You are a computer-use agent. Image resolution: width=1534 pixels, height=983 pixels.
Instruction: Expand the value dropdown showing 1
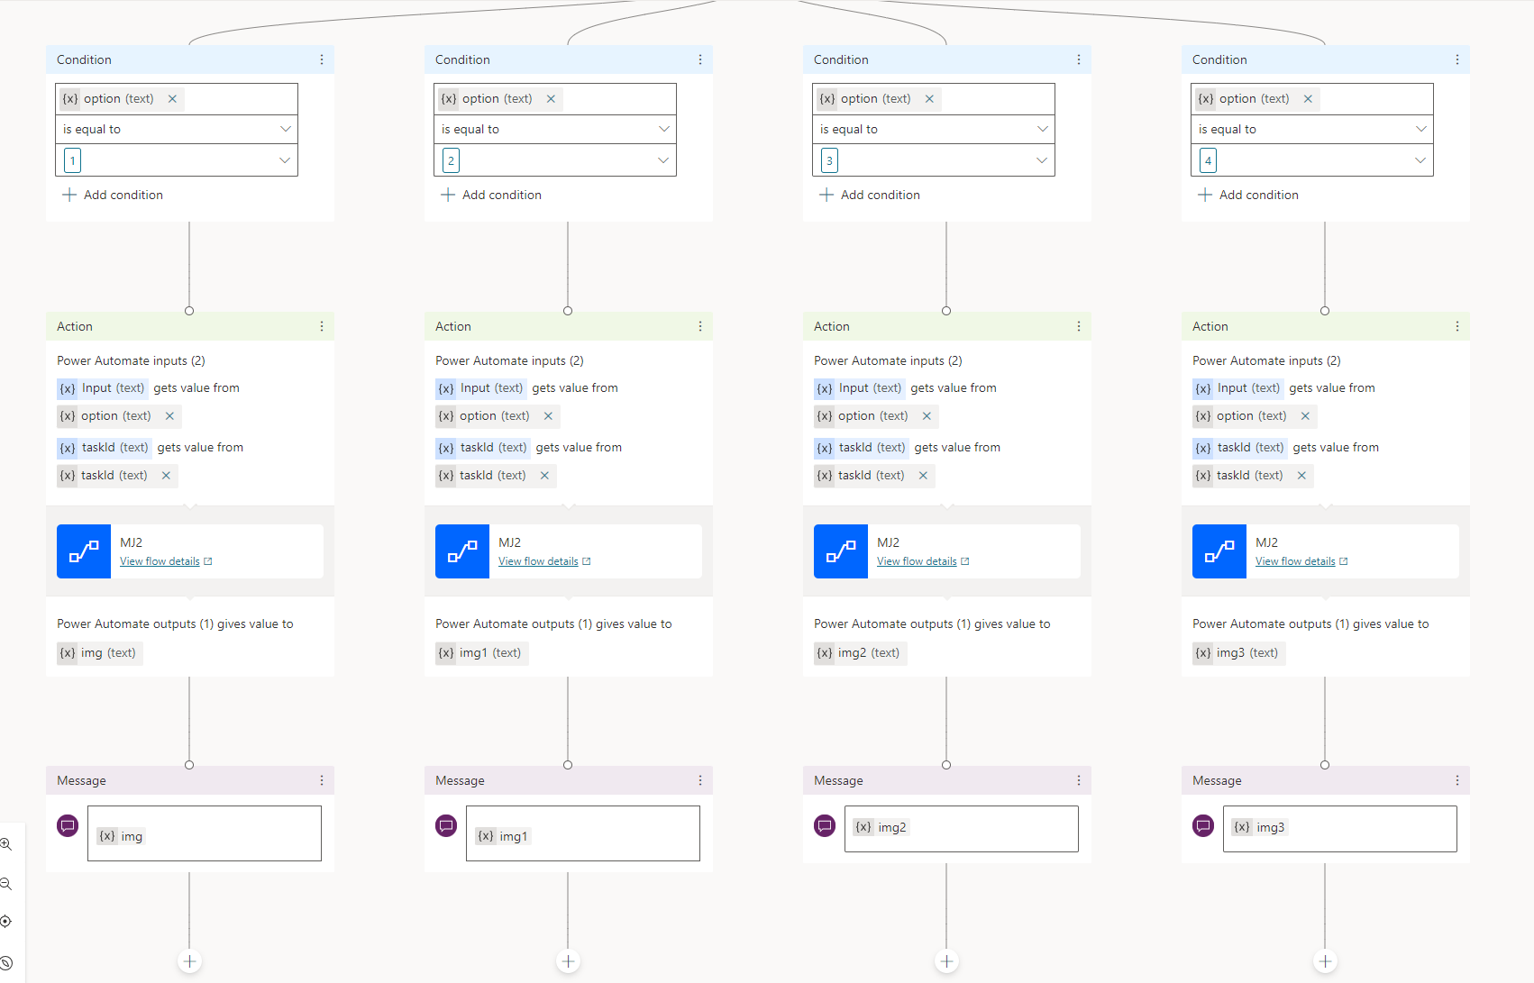[285, 160]
